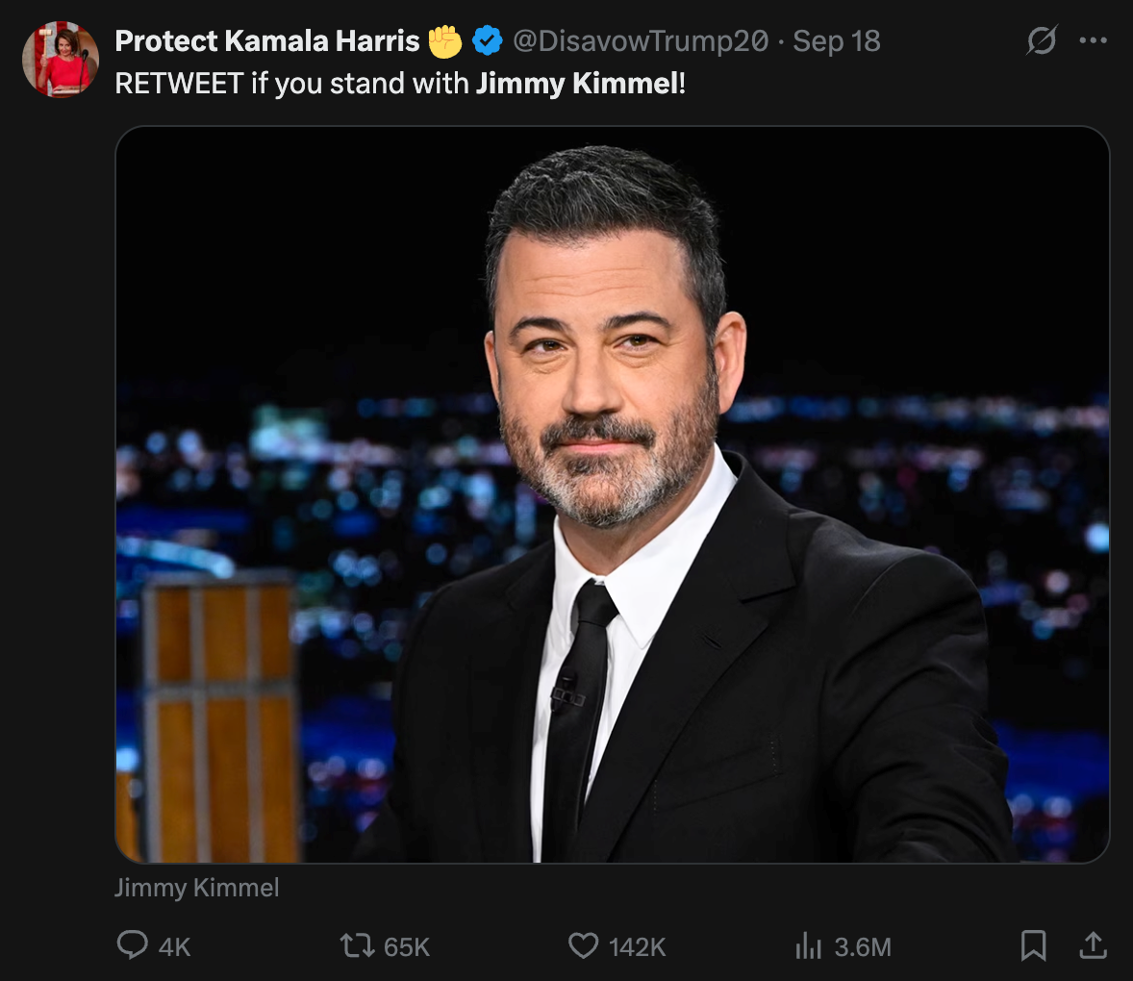Click the blue verified checkmark badge

tap(488, 41)
